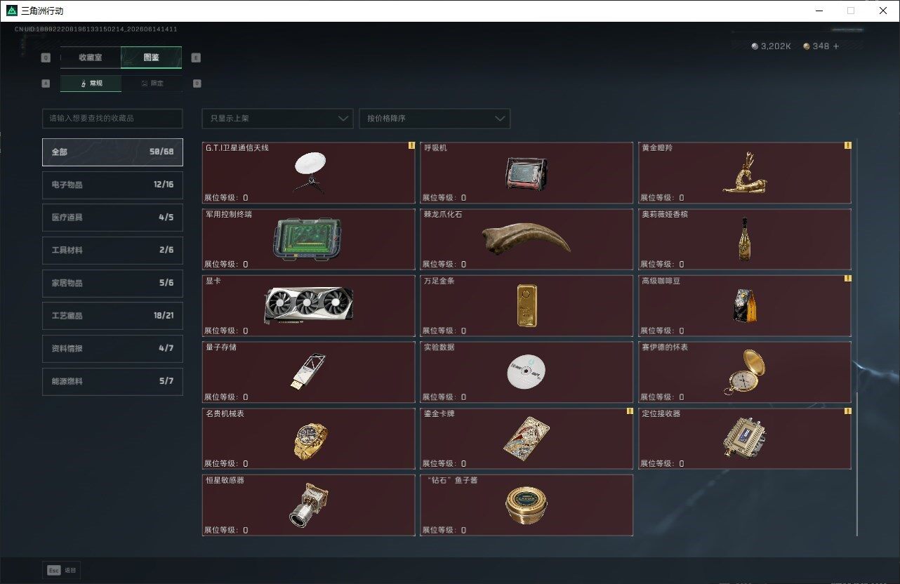Select the 限定 sub-tab
Screen dimensions: 900x584
152,83
